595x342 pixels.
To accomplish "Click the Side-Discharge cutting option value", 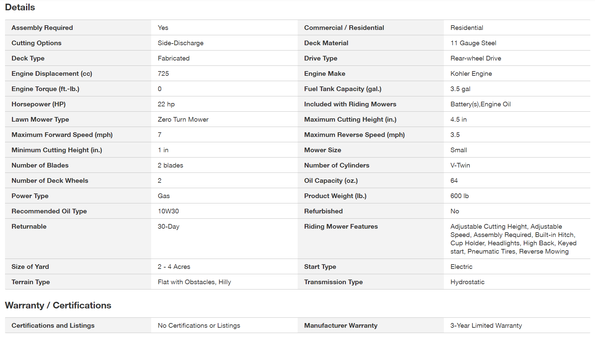I will pyautogui.click(x=180, y=43).
